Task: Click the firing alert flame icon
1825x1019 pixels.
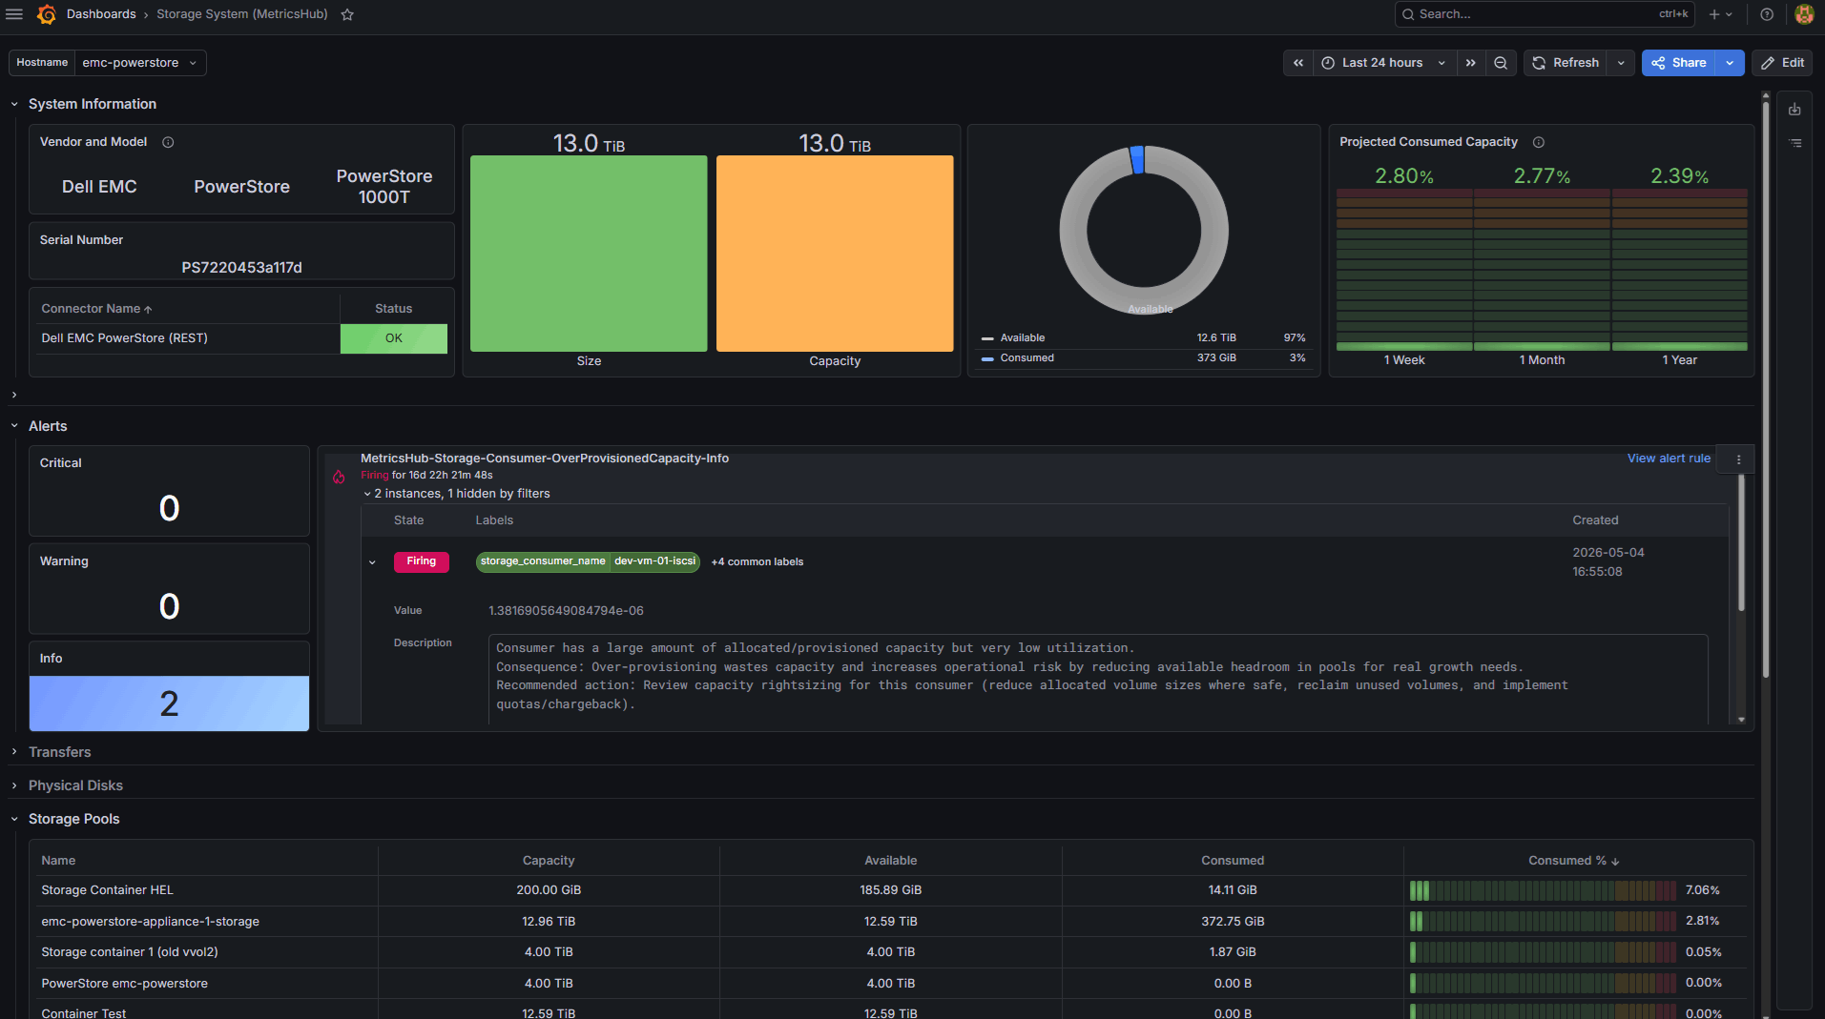Action: coord(339,477)
